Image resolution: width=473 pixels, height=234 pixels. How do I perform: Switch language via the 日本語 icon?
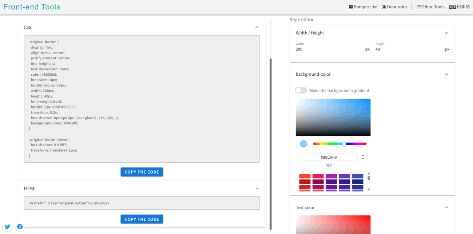point(453,7)
